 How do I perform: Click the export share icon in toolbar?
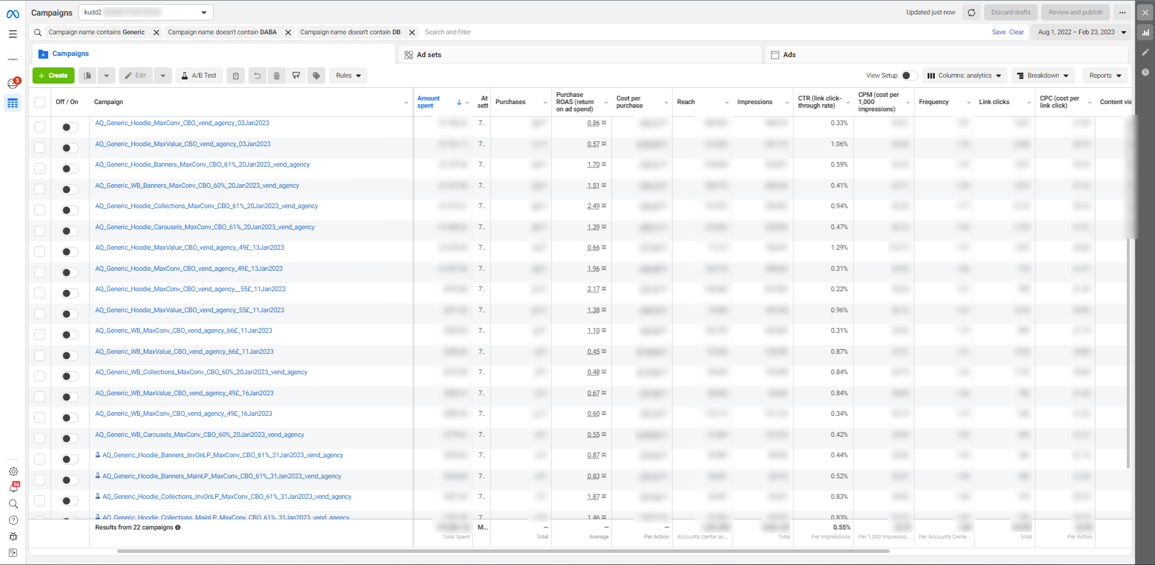(x=296, y=76)
